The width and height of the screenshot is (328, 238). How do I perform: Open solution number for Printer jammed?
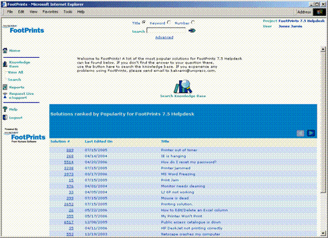(x=68, y=168)
